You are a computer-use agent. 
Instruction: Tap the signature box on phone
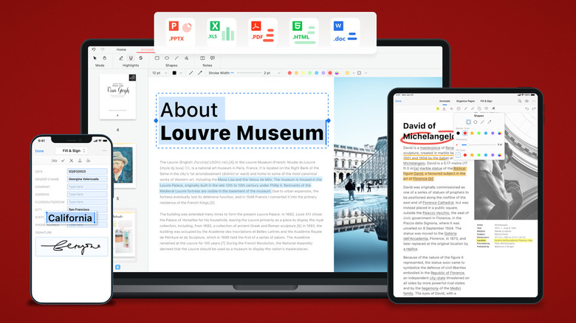click(72, 246)
